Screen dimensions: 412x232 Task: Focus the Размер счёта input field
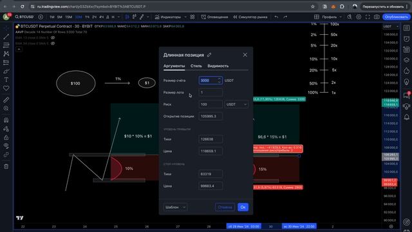[211, 80]
